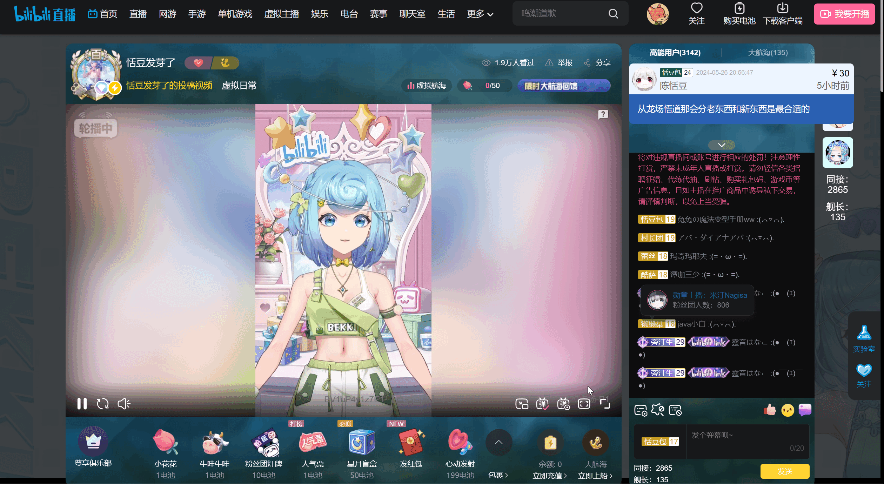Send a thumbs-up like emoji
Image resolution: width=884 pixels, height=484 pixels.
770,410
